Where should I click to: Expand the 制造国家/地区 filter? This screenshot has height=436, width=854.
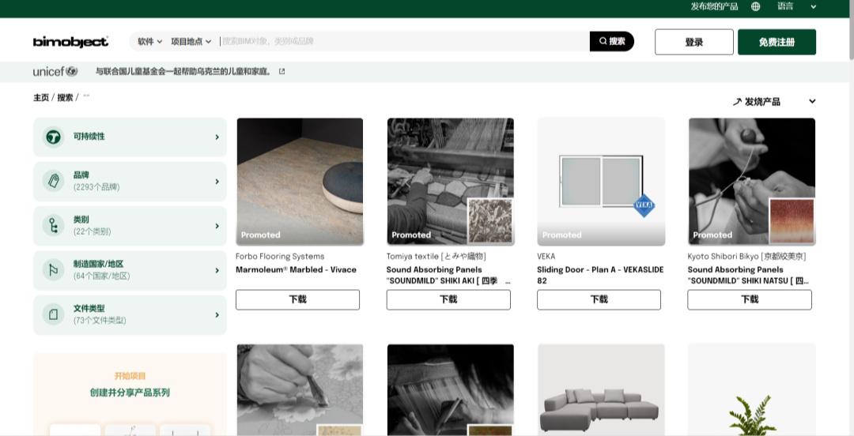130,271
